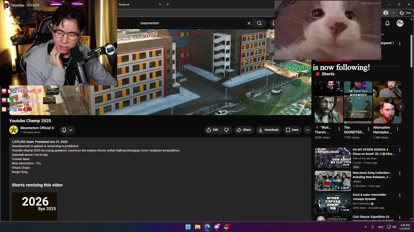Open Edge browser profile icon
The image size is (414, 232).
[x=386, y=13]
